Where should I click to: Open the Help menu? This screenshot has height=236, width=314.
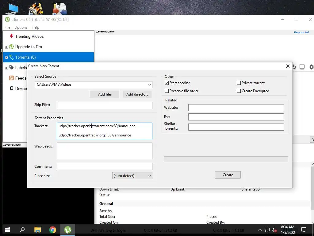[35, 27]
